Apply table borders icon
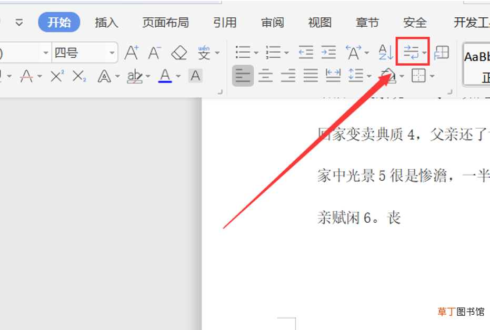This screenshot has height=330, width=490. [419, 76]
